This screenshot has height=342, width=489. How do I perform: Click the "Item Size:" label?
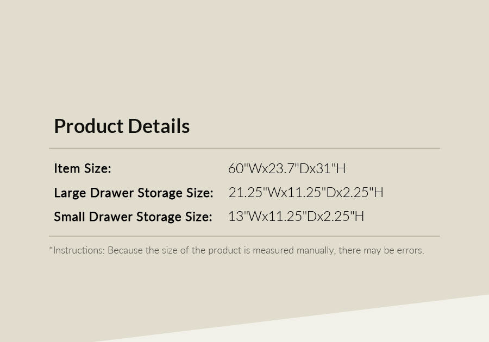[x=82, y=168]
